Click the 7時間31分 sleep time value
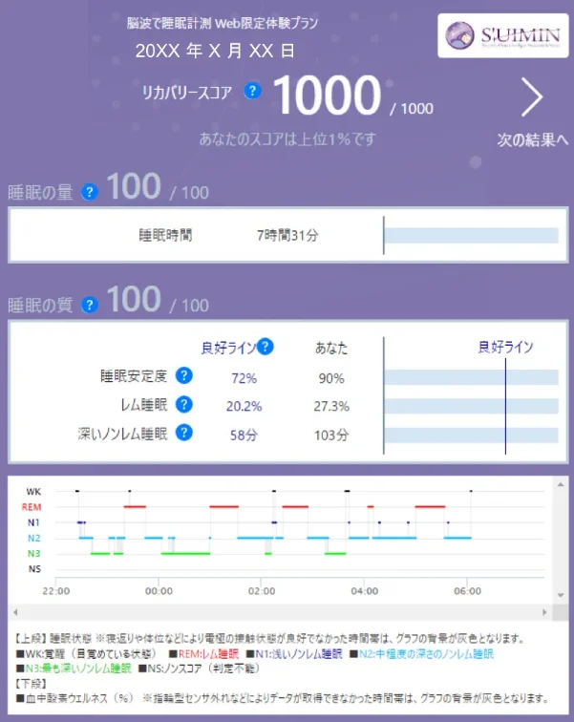This screenshot has width=574, height=722. point(287,236)
